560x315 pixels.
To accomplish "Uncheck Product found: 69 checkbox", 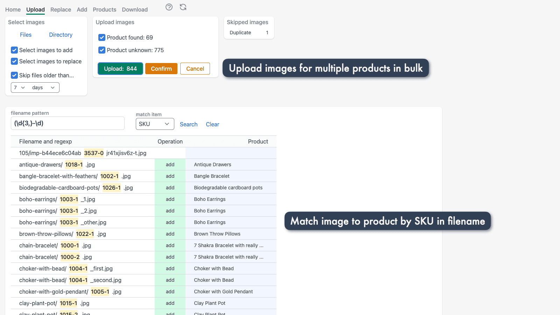I will pos(102,37).
